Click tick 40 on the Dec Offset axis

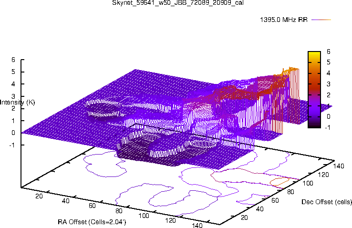(x=260, y=209)
